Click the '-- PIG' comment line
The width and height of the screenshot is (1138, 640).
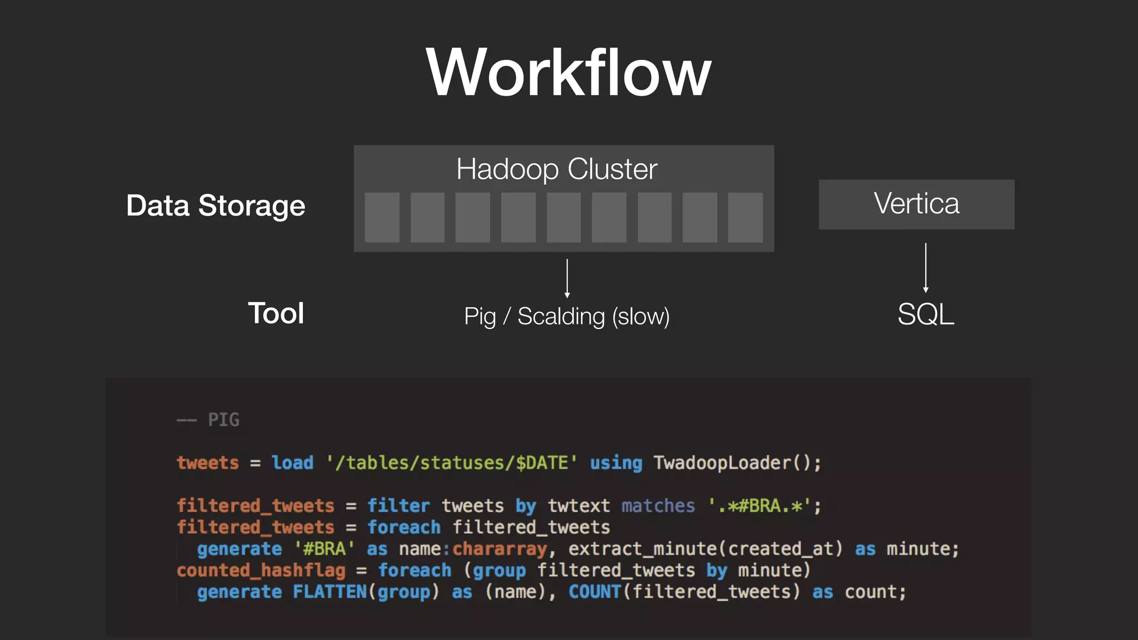pos(208,419)
